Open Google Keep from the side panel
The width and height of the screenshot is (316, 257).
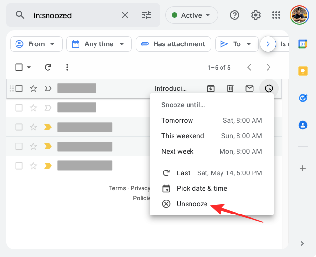(x=303, y=71)
